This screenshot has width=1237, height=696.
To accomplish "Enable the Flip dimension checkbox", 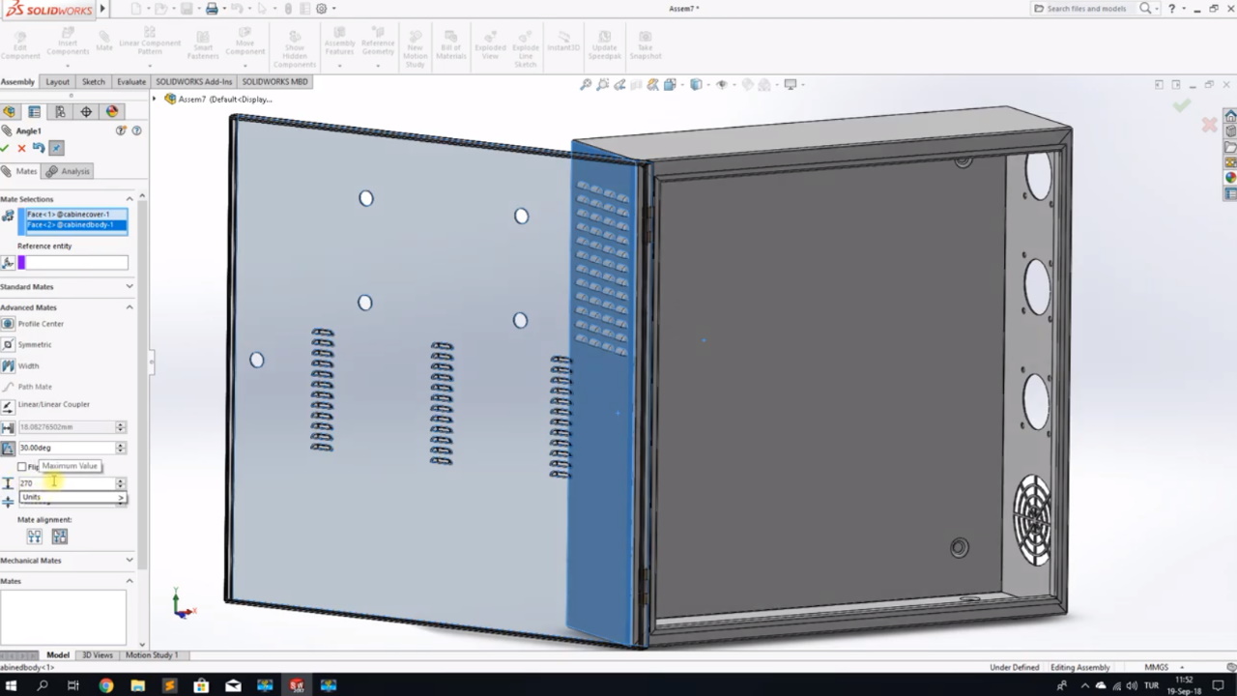I will pyautogui.click(x=22, y=467).
